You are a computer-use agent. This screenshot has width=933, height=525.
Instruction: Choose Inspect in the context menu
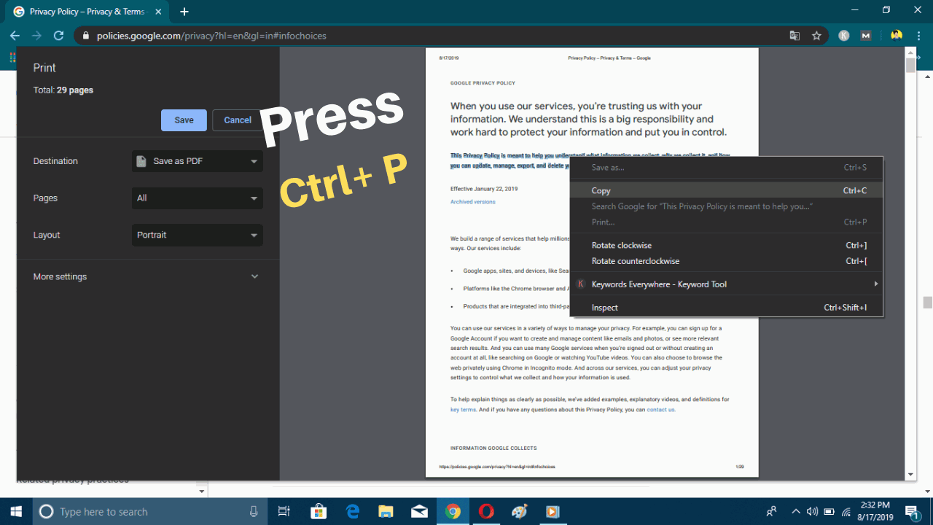pyautogui.click(x=605, y=307)
